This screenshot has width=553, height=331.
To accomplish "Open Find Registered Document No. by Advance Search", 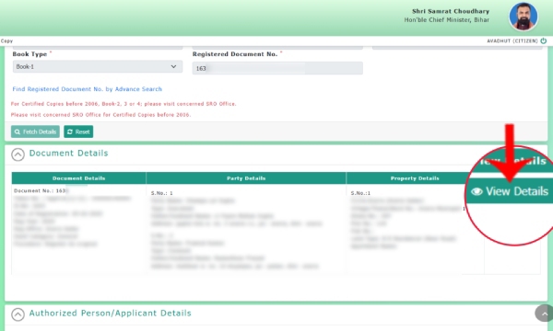I will click(x=88, y=89).
